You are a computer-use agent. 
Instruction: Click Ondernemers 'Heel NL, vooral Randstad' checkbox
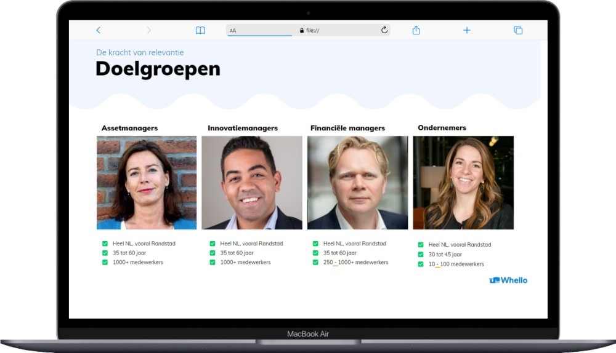[421, 245]
